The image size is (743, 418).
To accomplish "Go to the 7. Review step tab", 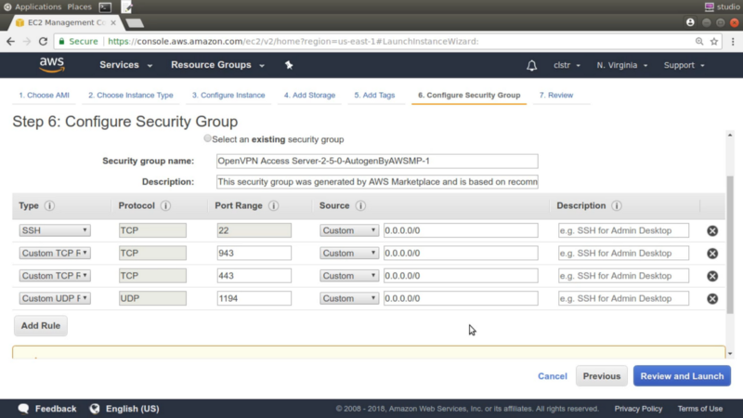I will 555,96.
